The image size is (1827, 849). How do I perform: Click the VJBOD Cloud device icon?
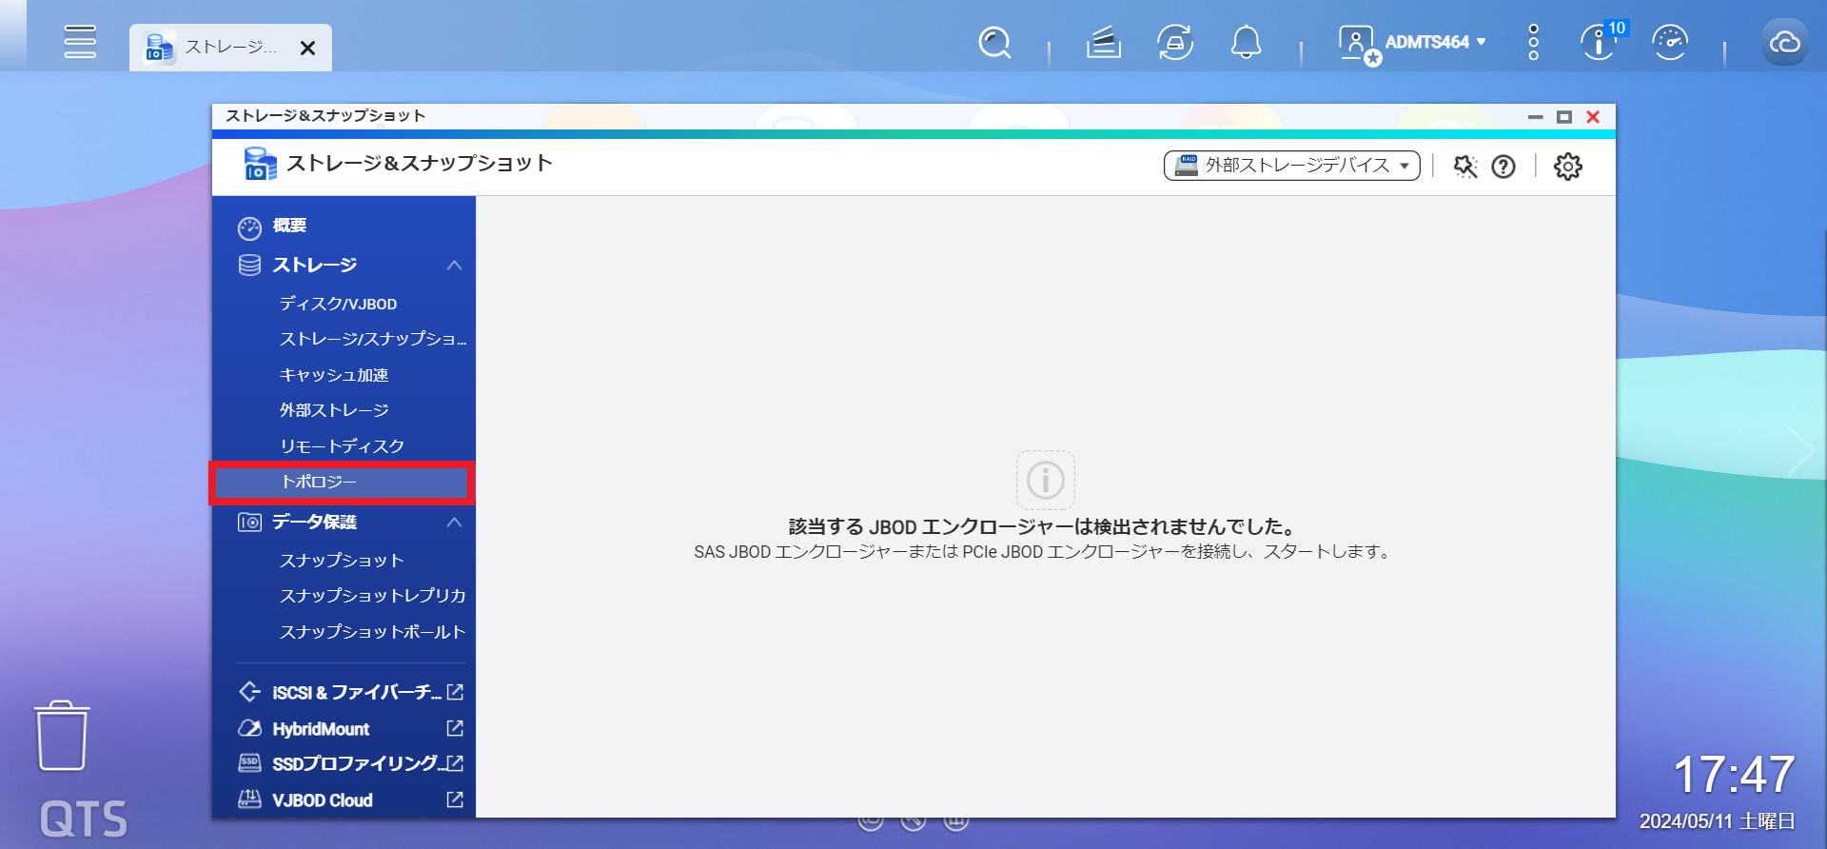pyautogui.click(x=249, y=799)
